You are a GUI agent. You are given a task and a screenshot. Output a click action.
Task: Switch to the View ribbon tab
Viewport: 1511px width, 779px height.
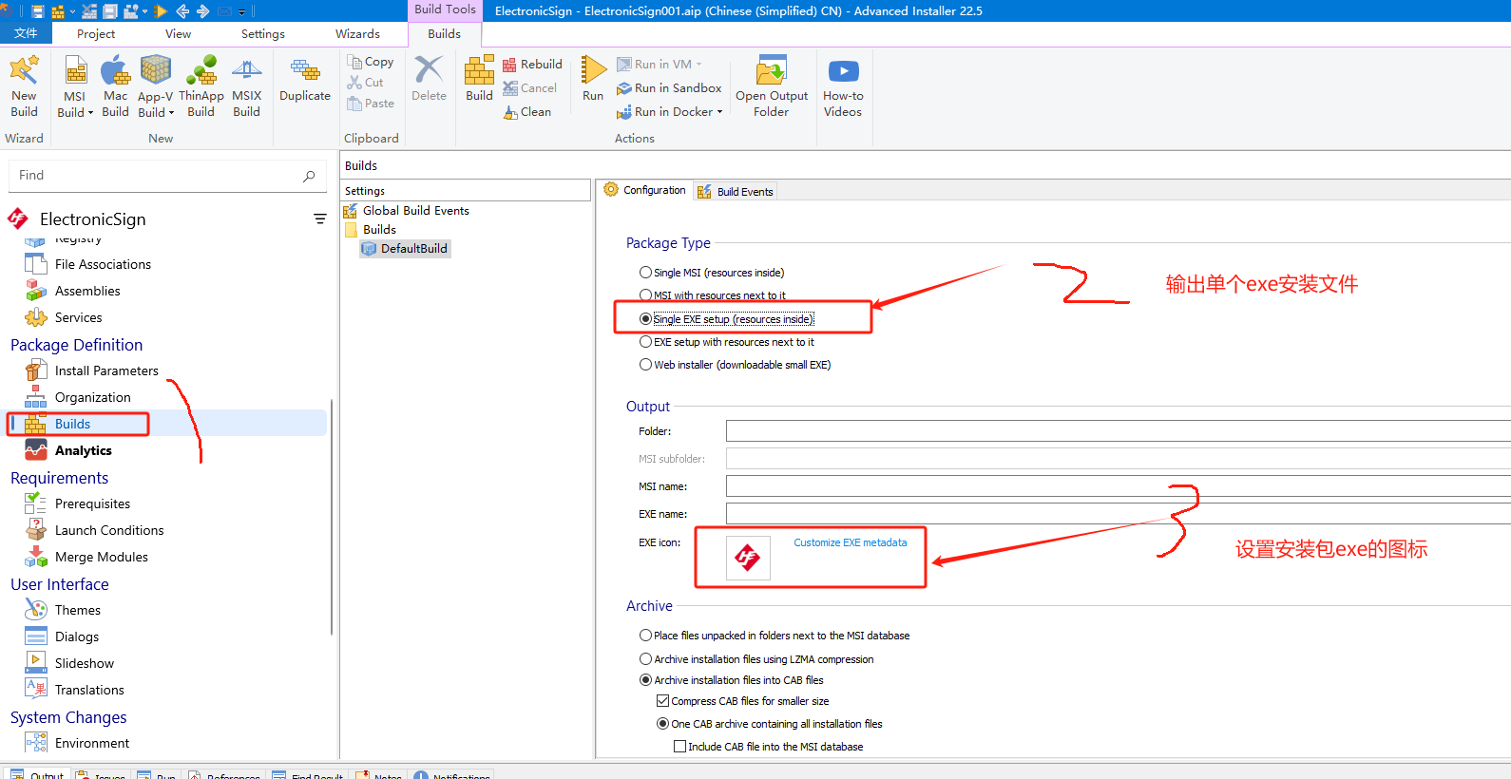tap(178, 34)
